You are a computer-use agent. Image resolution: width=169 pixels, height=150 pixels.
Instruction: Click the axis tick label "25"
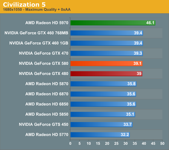tap(116, 143)
